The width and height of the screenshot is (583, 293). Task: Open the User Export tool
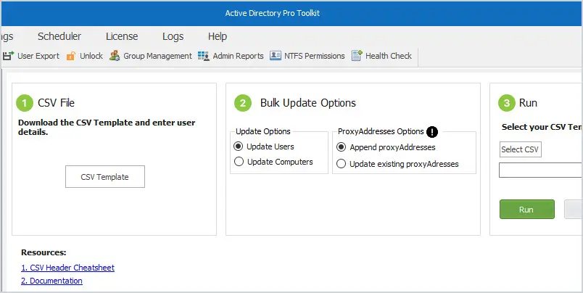31,56
